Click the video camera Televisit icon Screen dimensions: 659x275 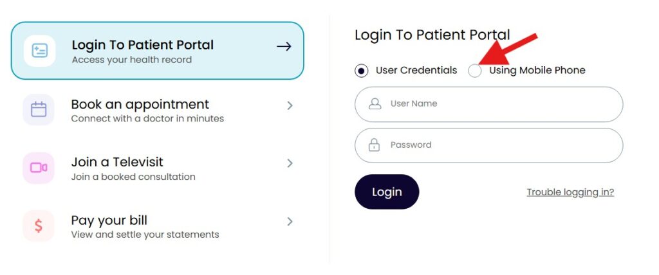[39, 168]
